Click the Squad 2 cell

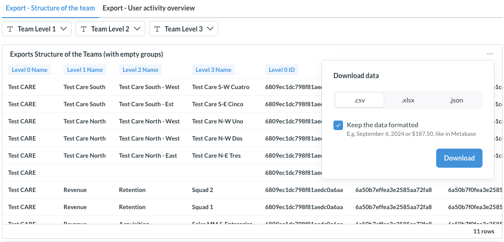[x=203, y=190]
